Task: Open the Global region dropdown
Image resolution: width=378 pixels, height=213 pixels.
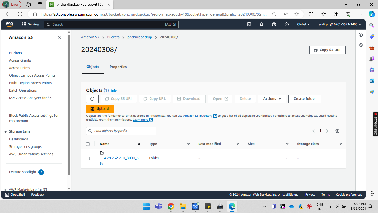Action: pos(303,24)
